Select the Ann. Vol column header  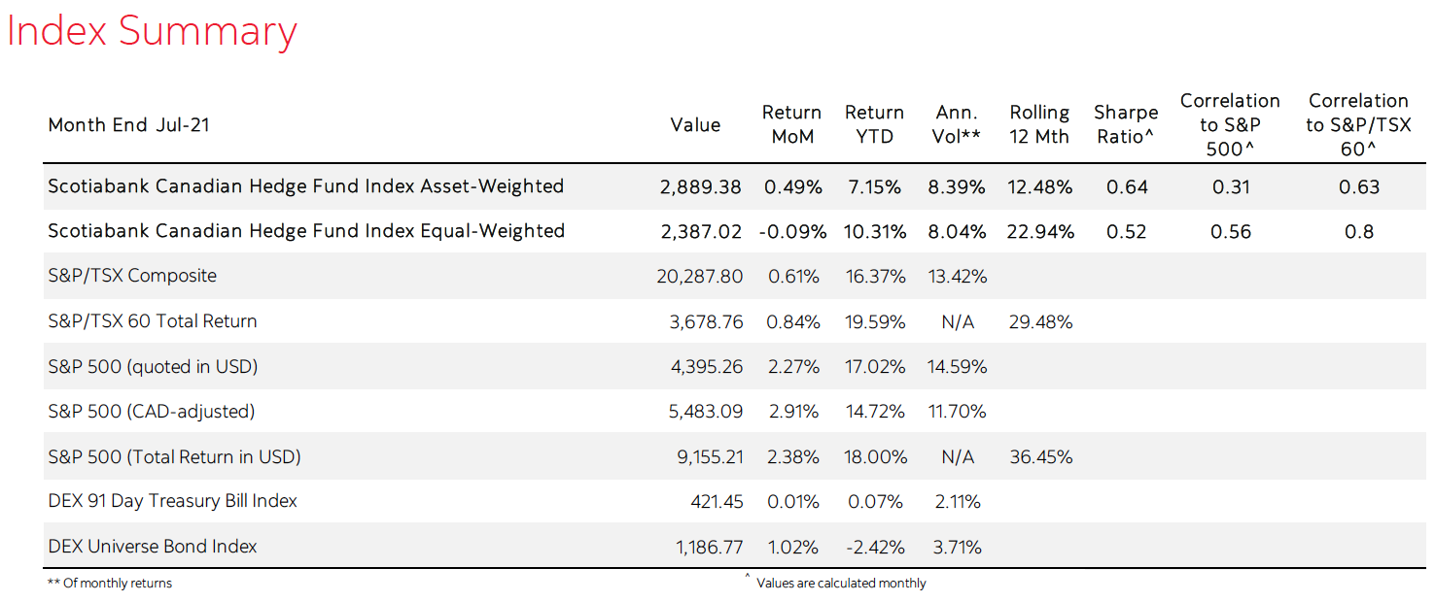[x=957, y=125]
